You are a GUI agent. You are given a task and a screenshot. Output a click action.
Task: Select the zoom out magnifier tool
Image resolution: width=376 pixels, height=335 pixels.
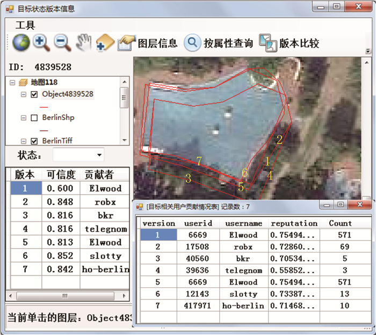[62, 42]
